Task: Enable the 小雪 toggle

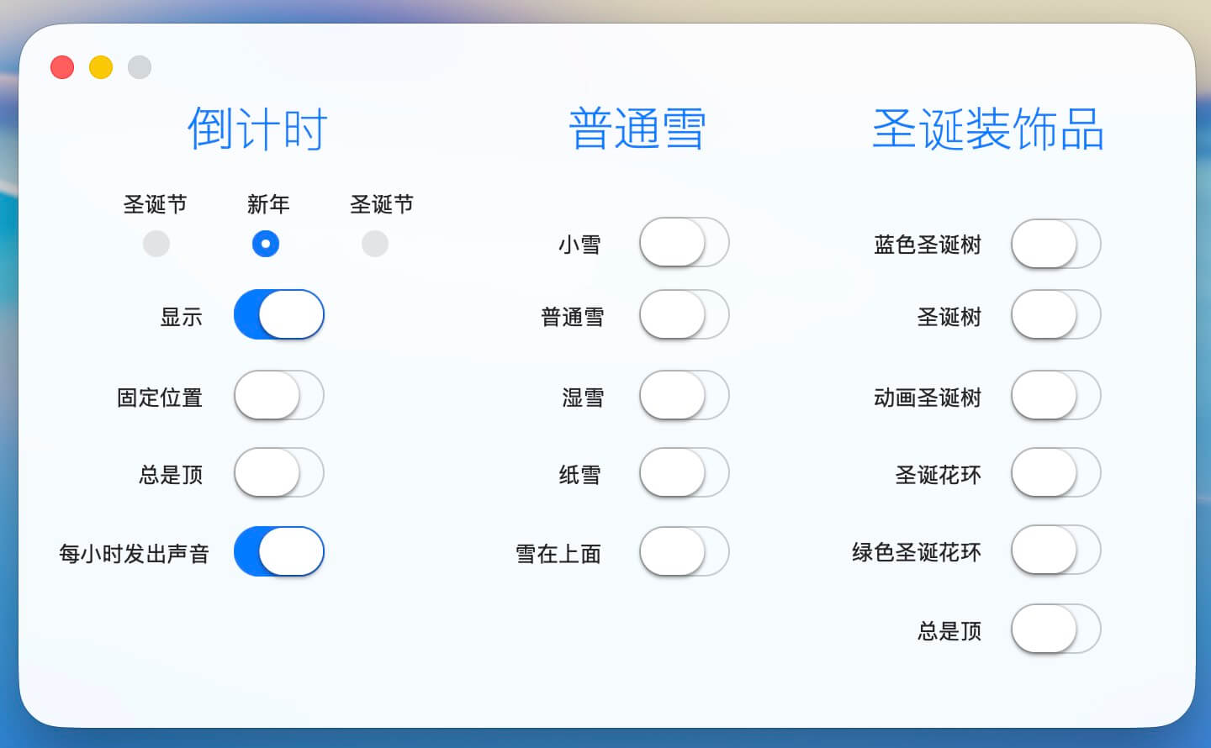Action: [x=684, y=243]
